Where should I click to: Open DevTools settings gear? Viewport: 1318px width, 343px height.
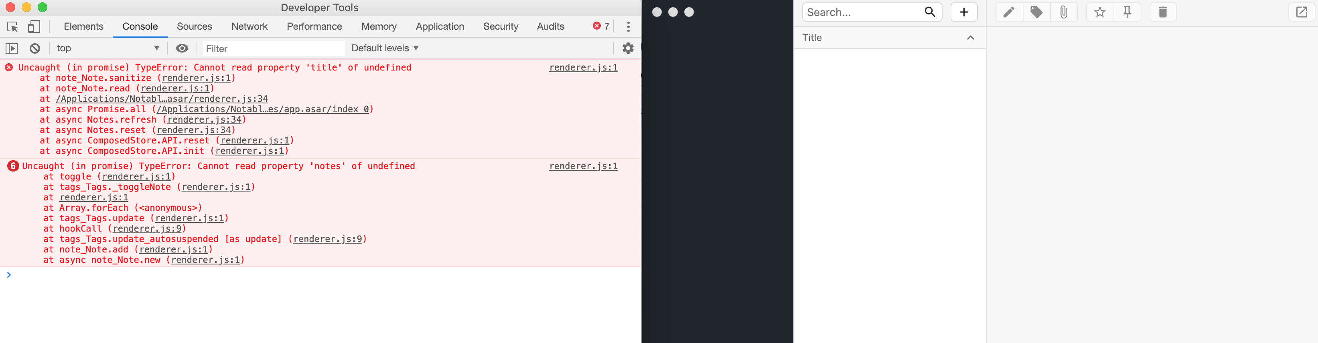[x=628, y=48]
